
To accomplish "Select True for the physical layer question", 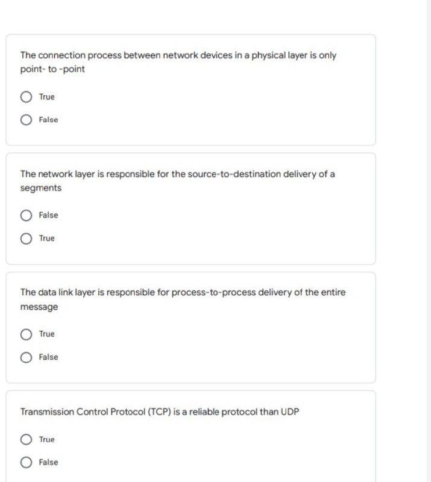I will pos(27,96).
